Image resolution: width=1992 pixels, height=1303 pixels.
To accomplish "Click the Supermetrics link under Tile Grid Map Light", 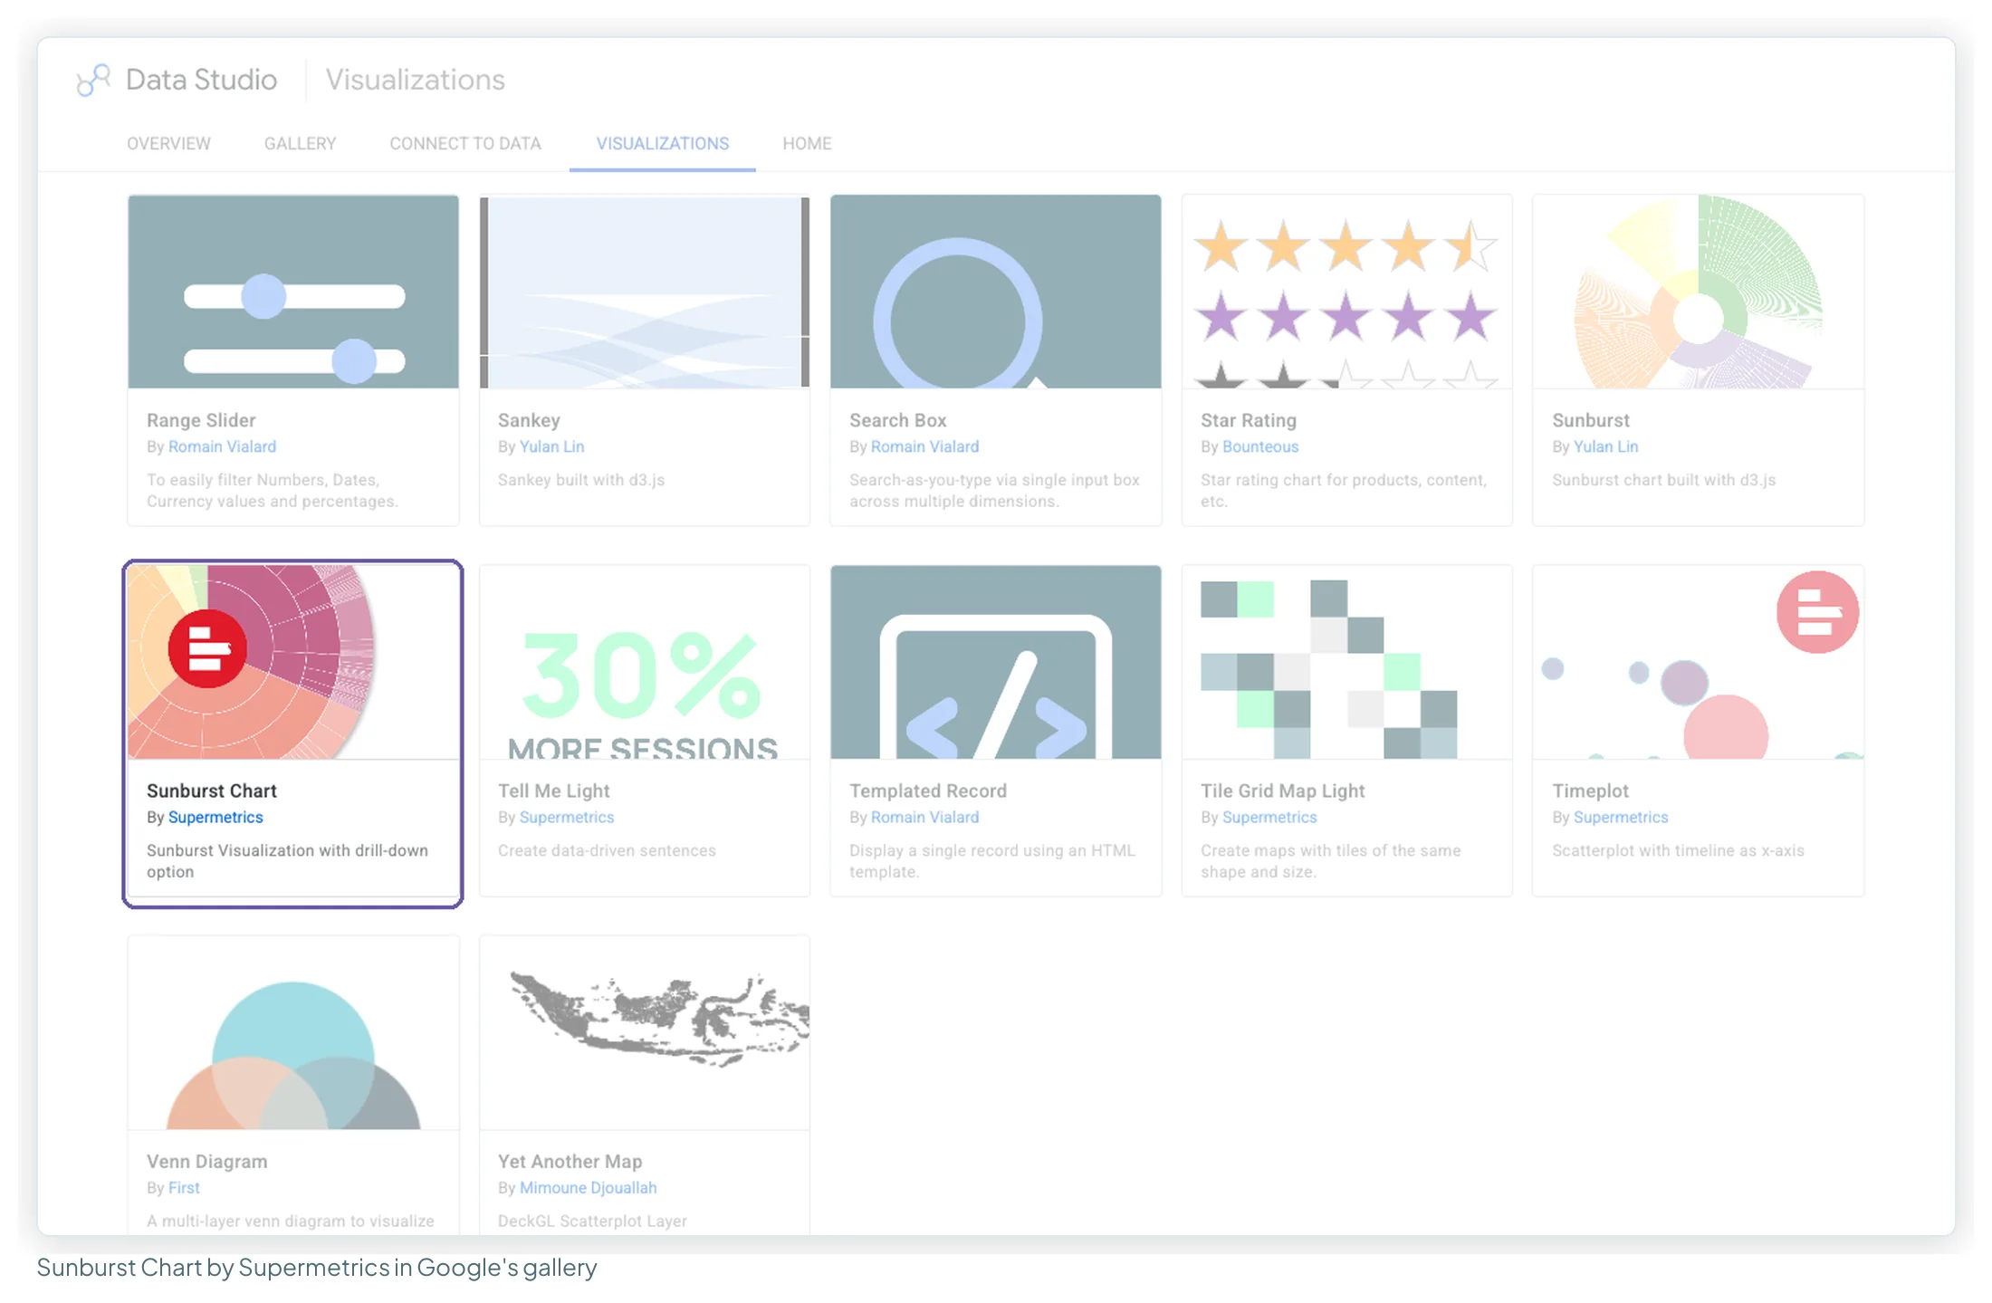I will coord(1269,817).
